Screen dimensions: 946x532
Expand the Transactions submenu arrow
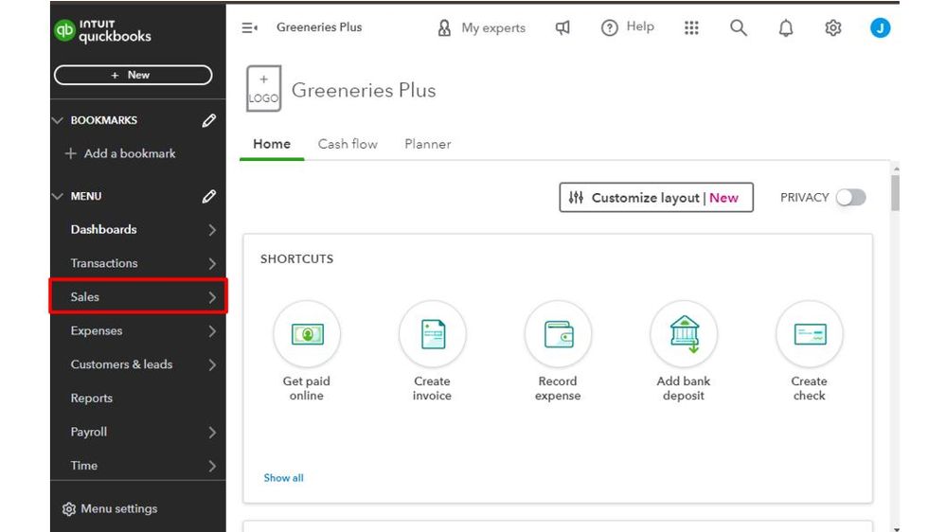tap(212, 263)
